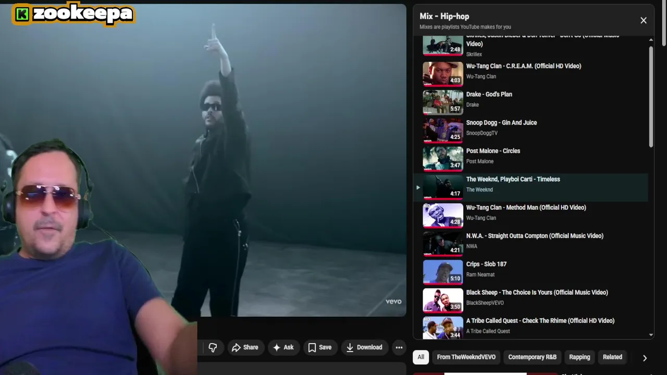This screenshot has width=667, height=375.
Task: Select Contemporary R&B filter chip
Action: (532, 357)
